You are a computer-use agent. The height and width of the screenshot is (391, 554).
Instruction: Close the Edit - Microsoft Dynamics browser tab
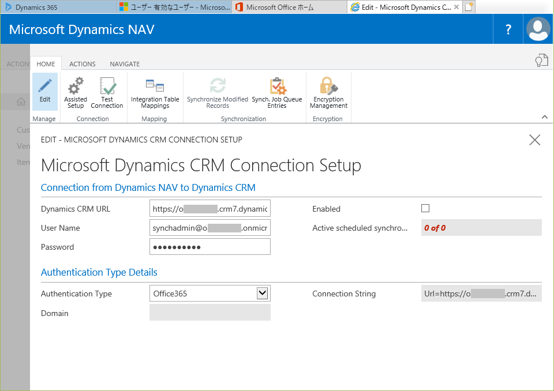point(456,7)
